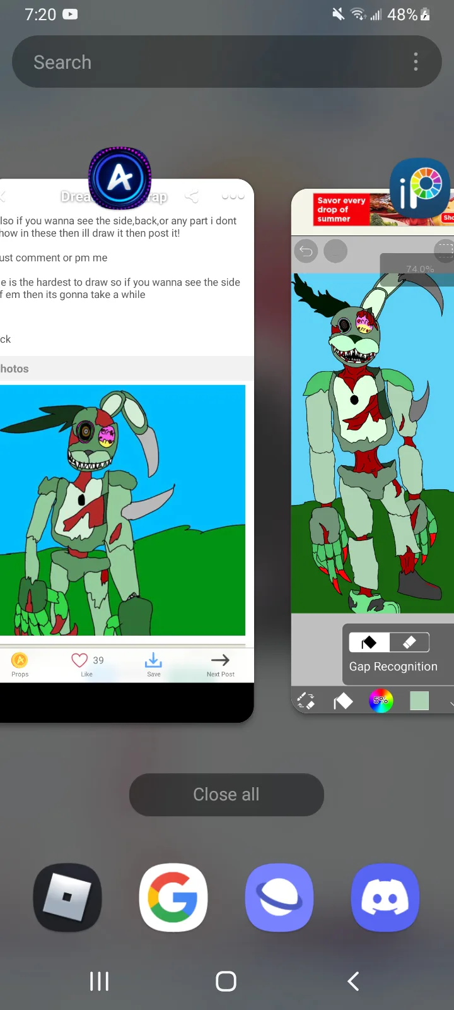Tap the grayed redo button in ibisPaint
The height and width of the screenshot is (1010, 454).
coord(335,251)
